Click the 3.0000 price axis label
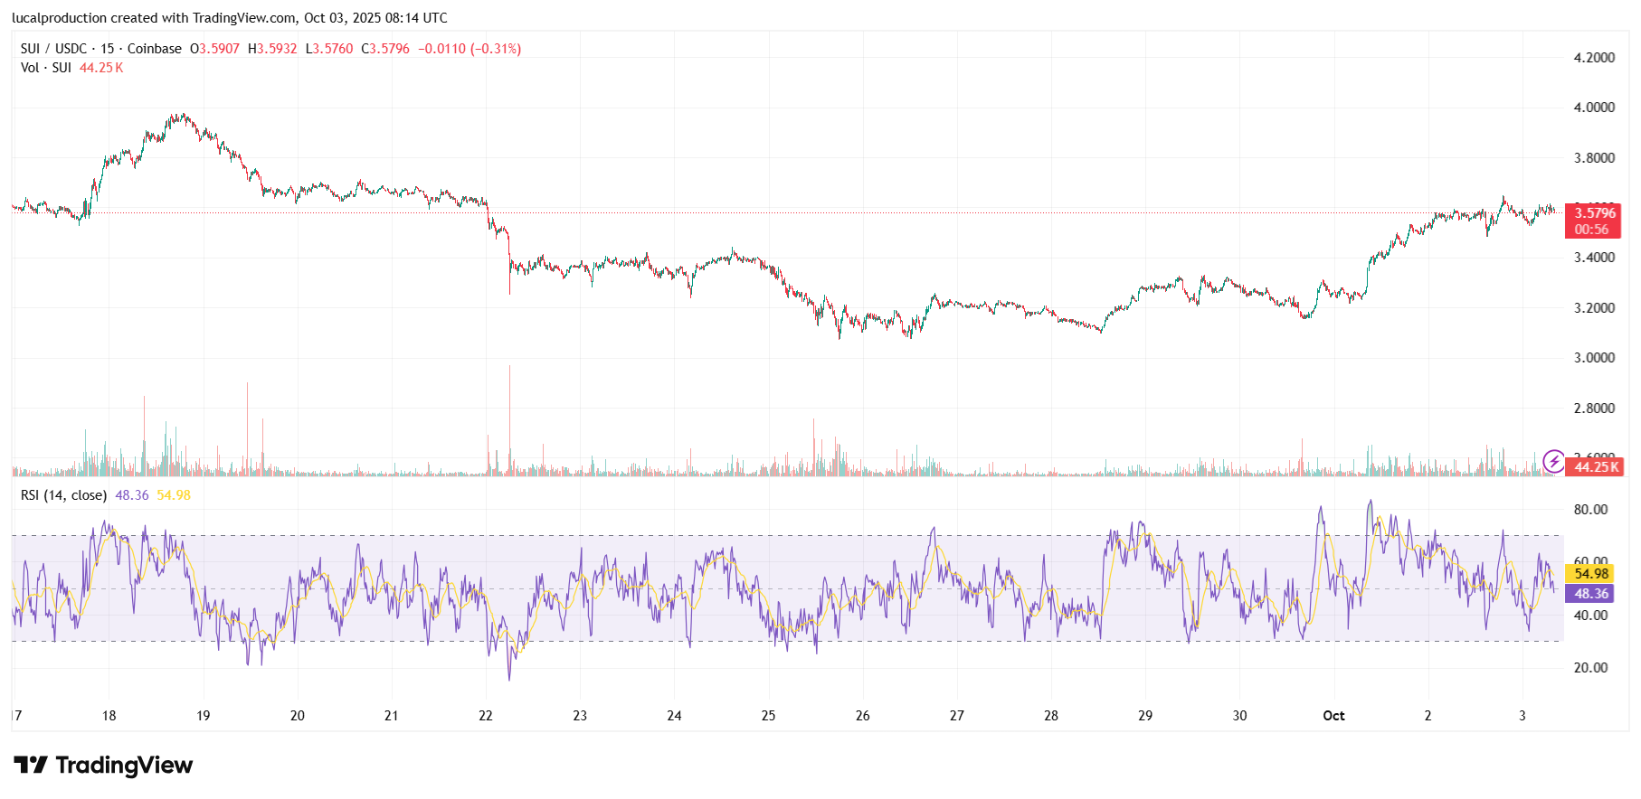This screenshot has width=1641, height=799. [1594, 358]
